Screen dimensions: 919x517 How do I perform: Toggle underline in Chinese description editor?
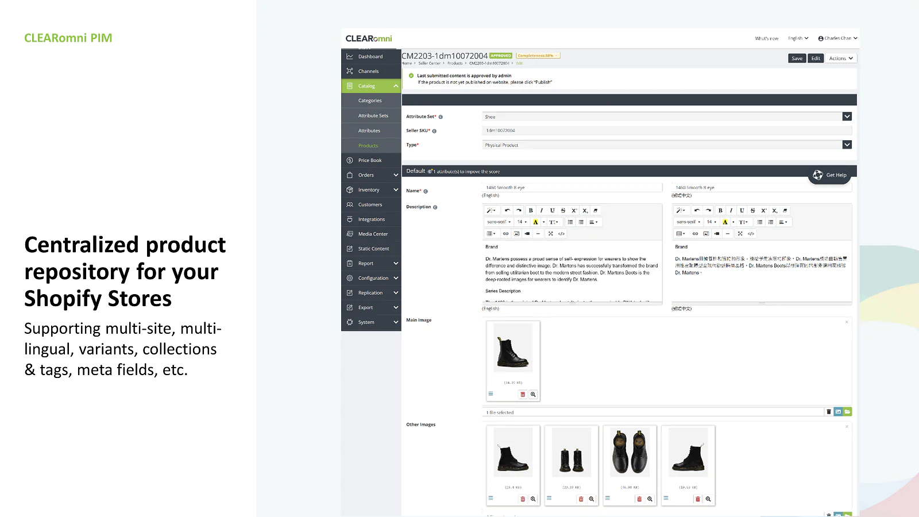(x=742, y=210)
